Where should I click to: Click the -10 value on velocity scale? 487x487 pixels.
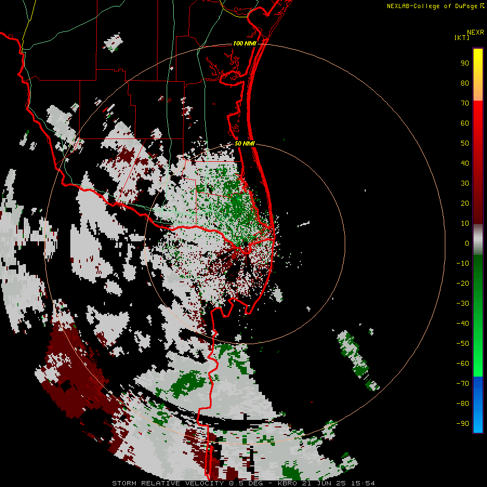click(x=463, y=264)
